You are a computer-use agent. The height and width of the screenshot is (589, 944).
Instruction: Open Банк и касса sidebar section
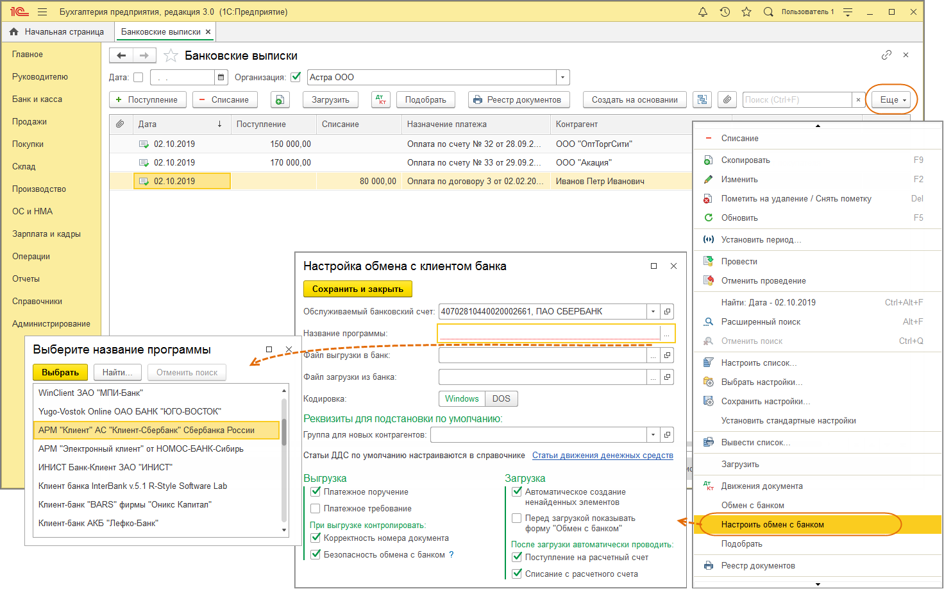point(37,99)
